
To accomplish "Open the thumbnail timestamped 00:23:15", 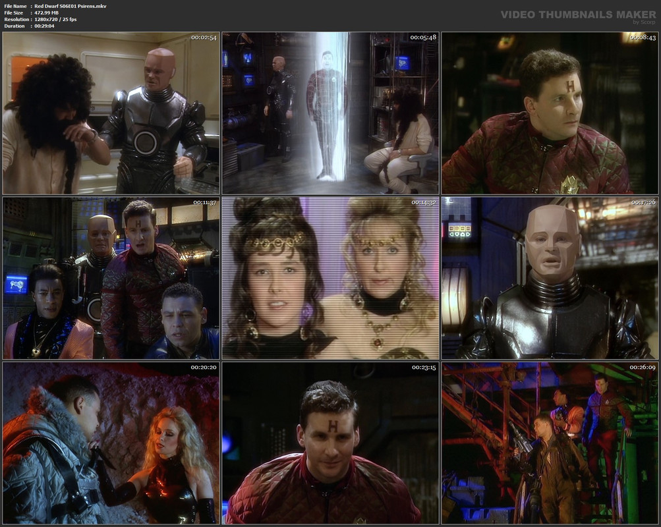I will click(330, 443).
